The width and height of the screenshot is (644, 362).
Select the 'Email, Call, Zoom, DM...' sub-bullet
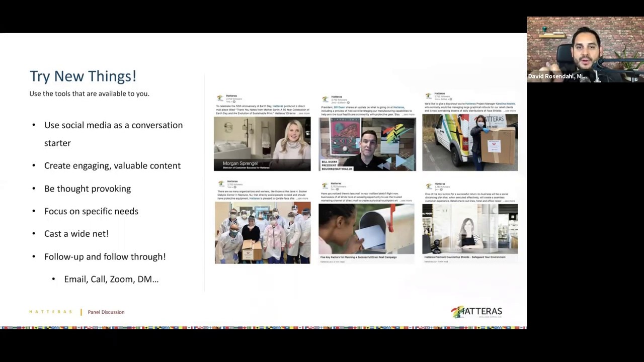pos(111,279)
